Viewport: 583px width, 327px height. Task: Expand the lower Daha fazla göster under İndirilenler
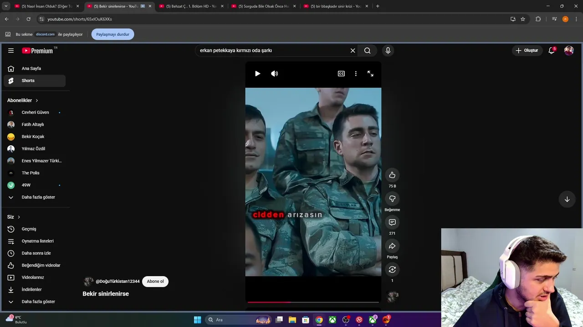[35, 302]
